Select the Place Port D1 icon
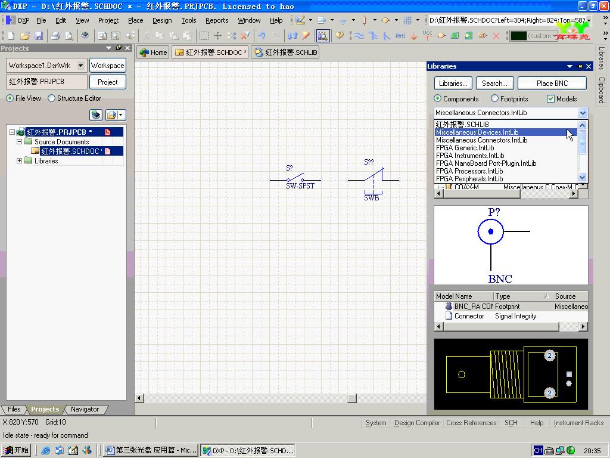This screenshot has width=610, height=458. tap(483, 36)
